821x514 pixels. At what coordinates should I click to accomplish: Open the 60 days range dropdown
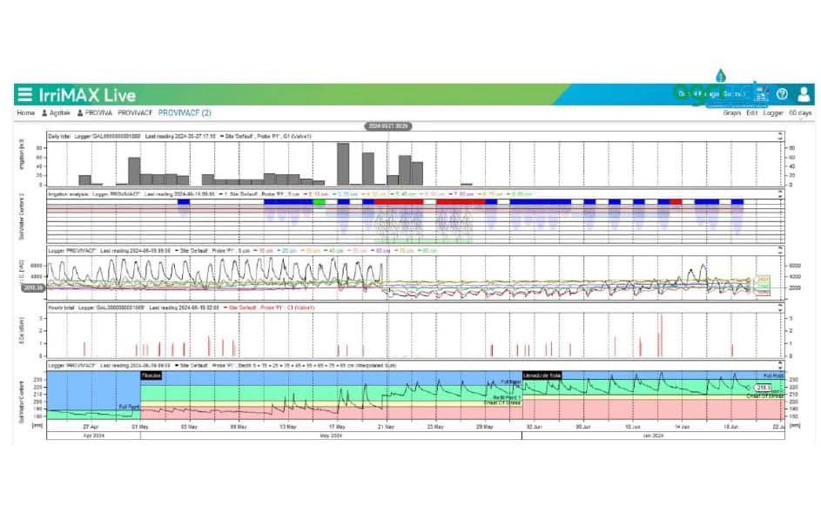(799, 113)
